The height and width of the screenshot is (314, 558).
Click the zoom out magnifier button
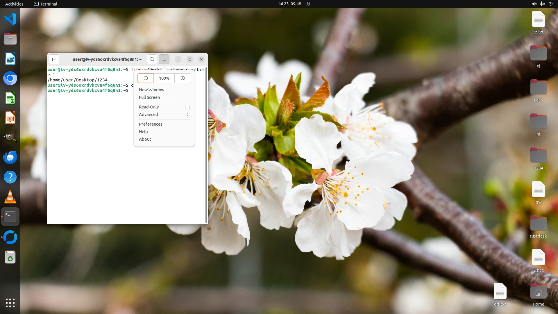[x=146, y=78]
